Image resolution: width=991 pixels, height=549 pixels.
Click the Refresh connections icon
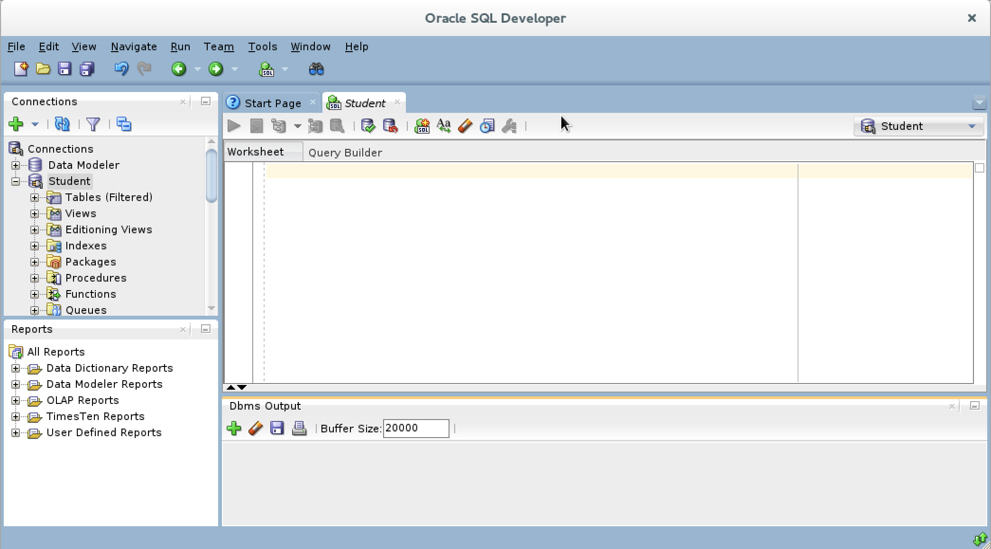click(x=63, y=124)
